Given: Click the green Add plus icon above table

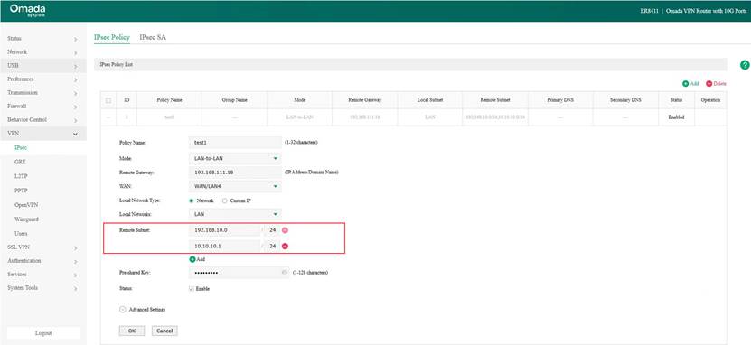Looking at the screenshot, I should click(x=685, y=84).
